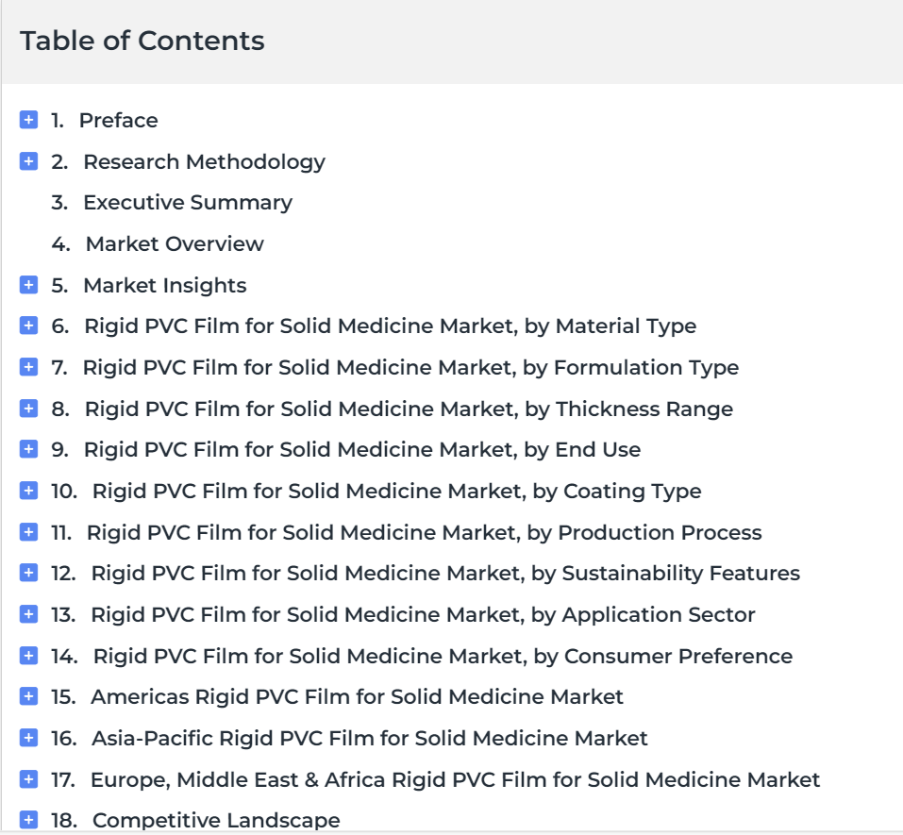Click plus icon beside Market Insights
Viewport: 903px width, 835px height.
pyautogui.click(x=29, y=285)
